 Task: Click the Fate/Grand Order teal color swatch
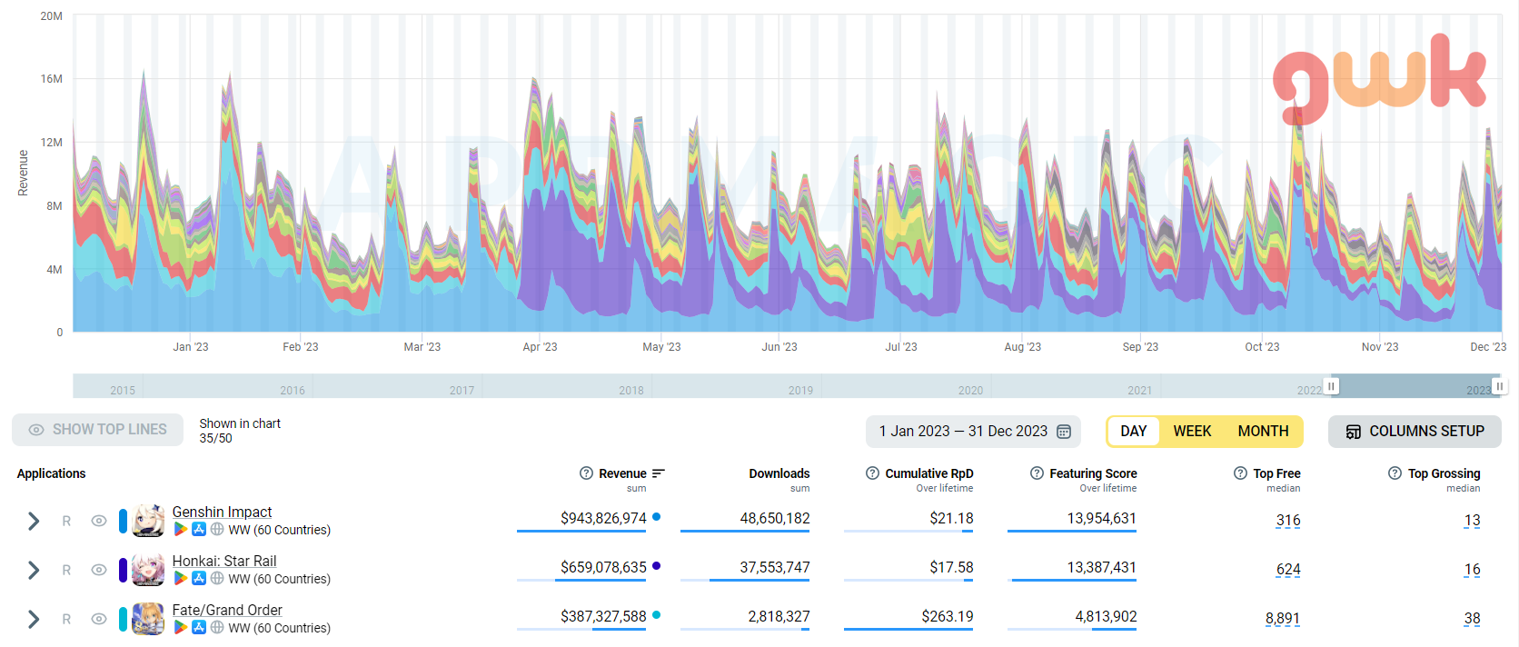point(123,619)
